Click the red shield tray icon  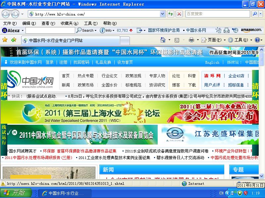(245, 193)
